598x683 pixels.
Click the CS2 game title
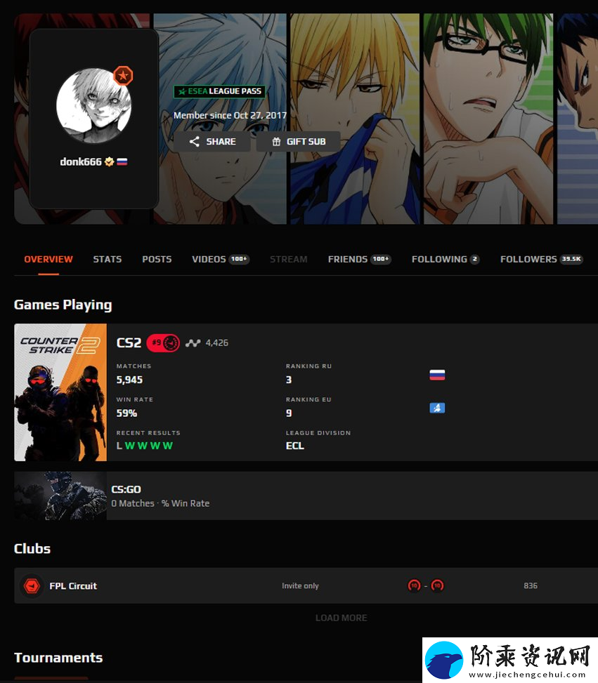coord(129,343)
